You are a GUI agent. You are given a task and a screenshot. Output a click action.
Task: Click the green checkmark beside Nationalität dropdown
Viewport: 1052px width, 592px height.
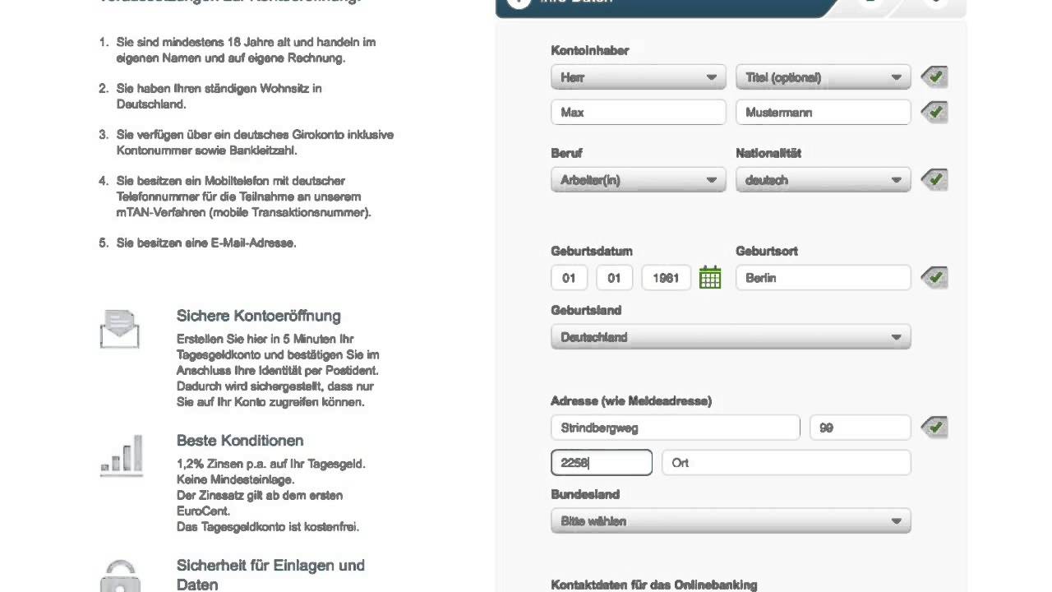click(x=934, y=179)
